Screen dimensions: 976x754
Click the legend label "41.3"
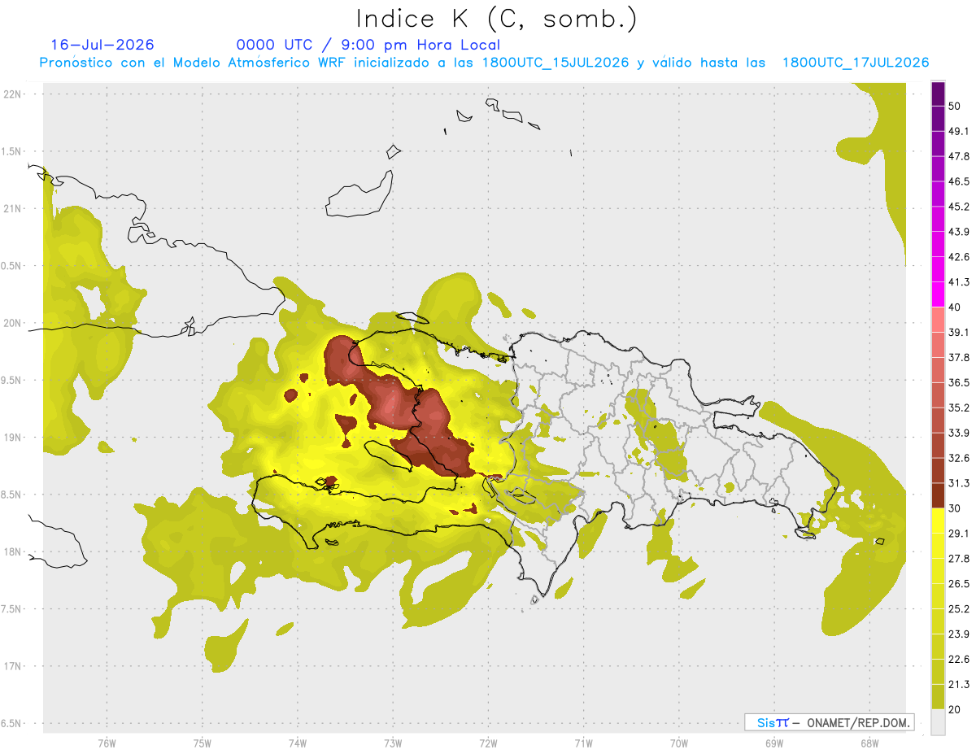(x=959, y=282)
